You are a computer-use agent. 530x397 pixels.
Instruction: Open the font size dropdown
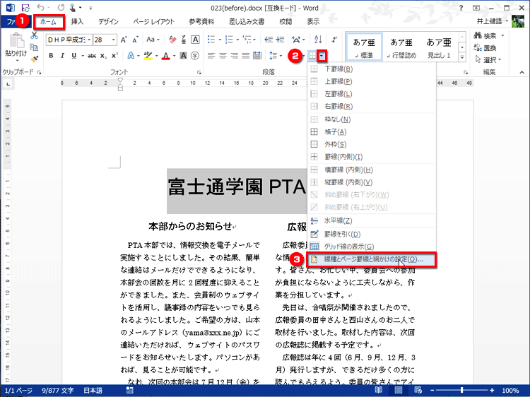tap(114, 40)
